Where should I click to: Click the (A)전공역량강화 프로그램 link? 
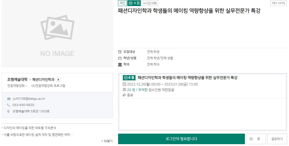tap(48, 86)
